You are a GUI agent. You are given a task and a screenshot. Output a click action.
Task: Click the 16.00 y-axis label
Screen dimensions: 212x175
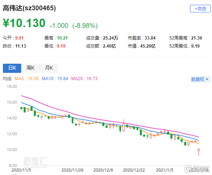click(12, 102)
